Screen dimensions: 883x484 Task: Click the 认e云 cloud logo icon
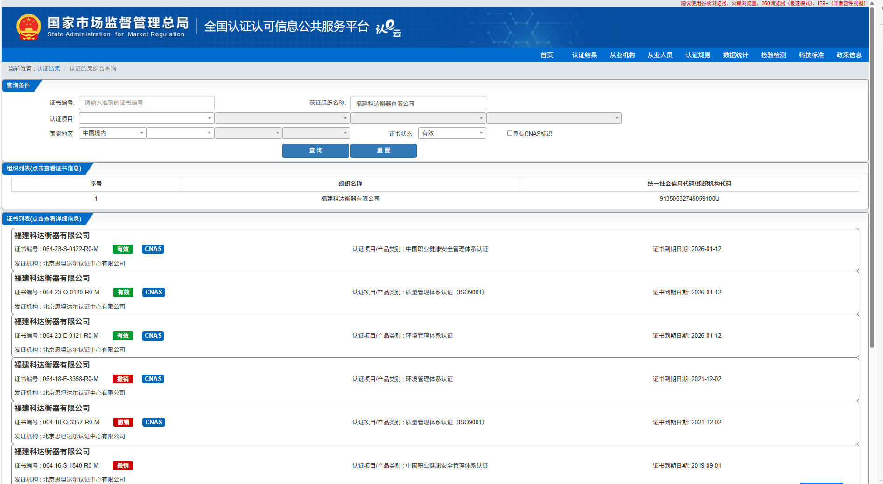[x=388, y=27]
